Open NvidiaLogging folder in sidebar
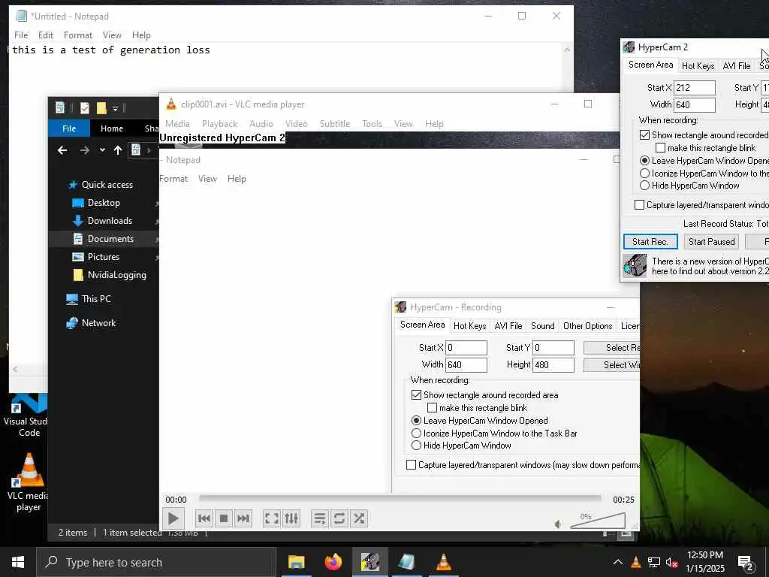Screen dimensions: 769x577 coord(116,275)
